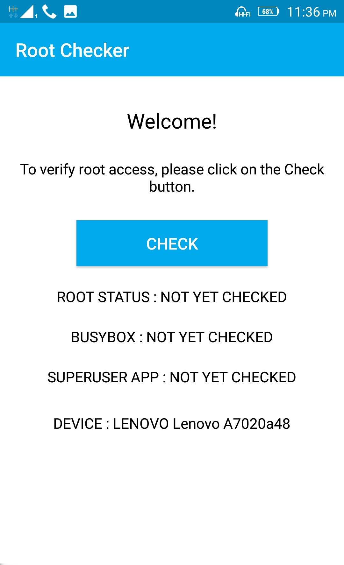This screenshot has width=344, height=565.
Task: Tap the H+ mobile data indicator
Action: pyautogui.click(x=13, y=11)
